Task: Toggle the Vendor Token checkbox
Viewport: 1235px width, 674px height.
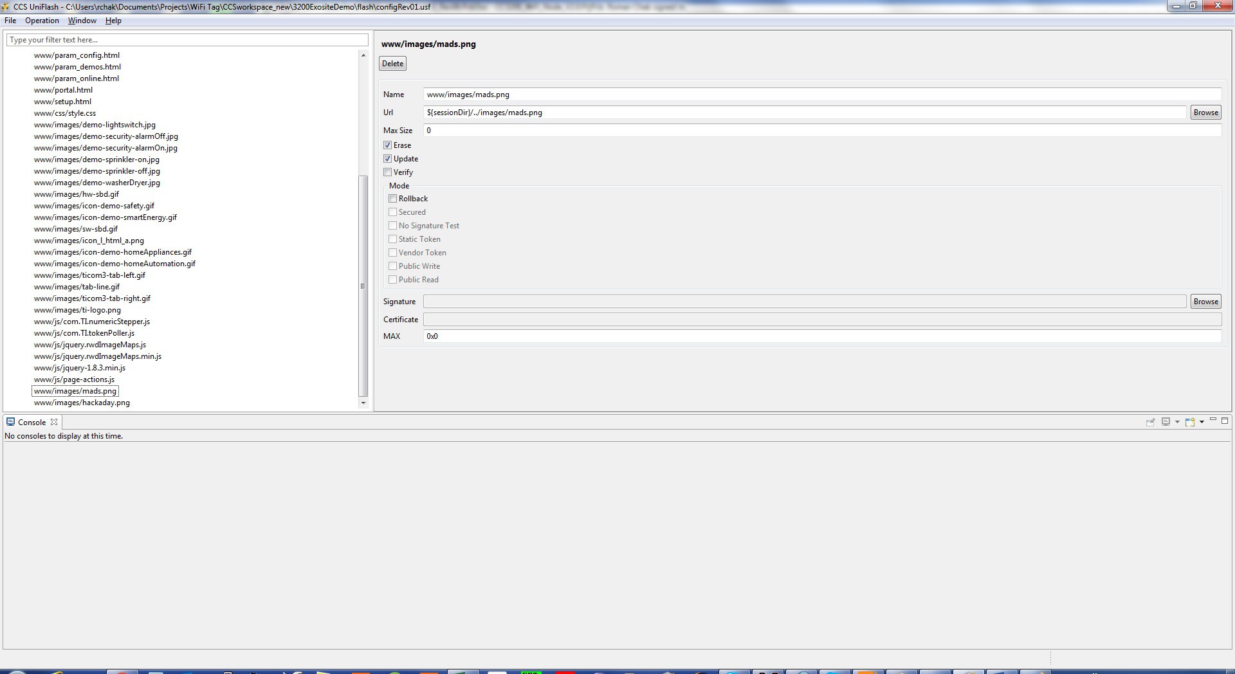Action: click(392, 253)
